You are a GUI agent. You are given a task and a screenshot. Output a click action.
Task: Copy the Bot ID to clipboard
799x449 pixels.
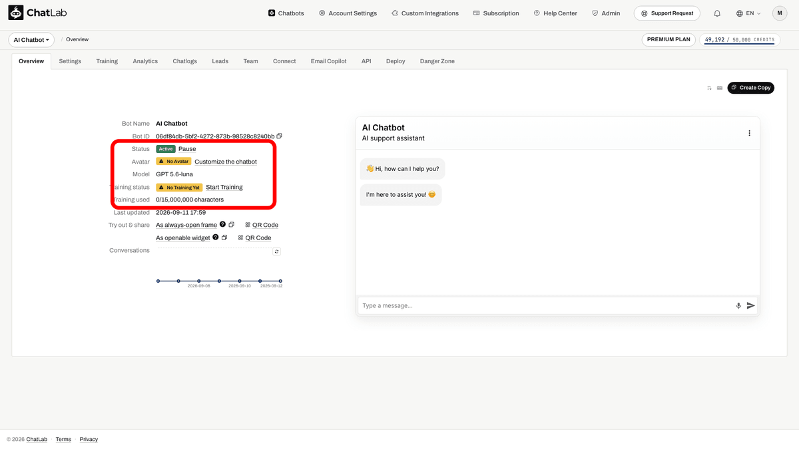[280, 136]
